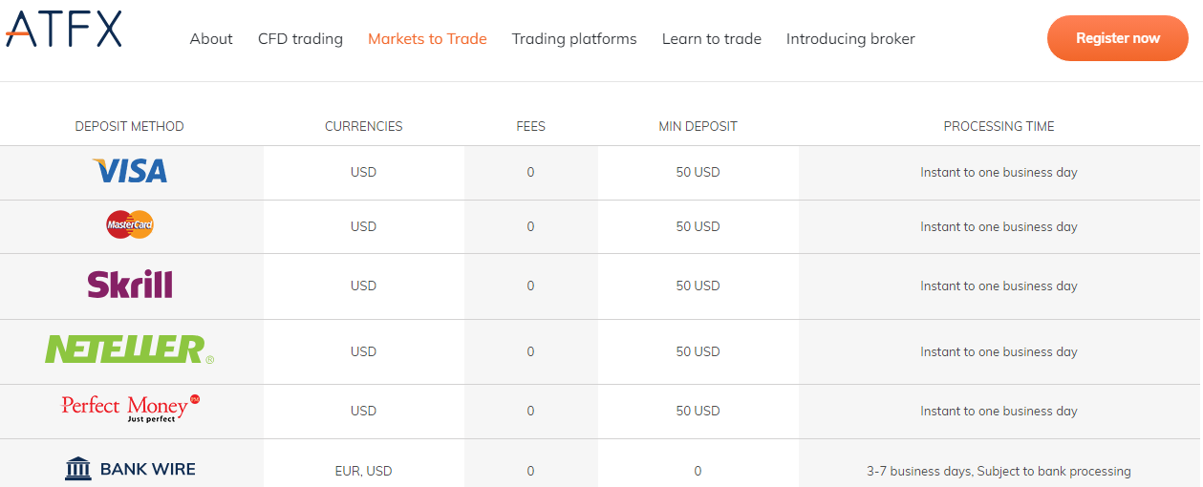
Task: Click the VISA logo
Action: (130, 172)
